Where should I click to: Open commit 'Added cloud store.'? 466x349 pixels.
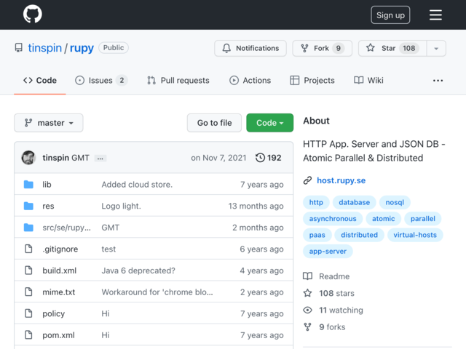click(137, 185)
